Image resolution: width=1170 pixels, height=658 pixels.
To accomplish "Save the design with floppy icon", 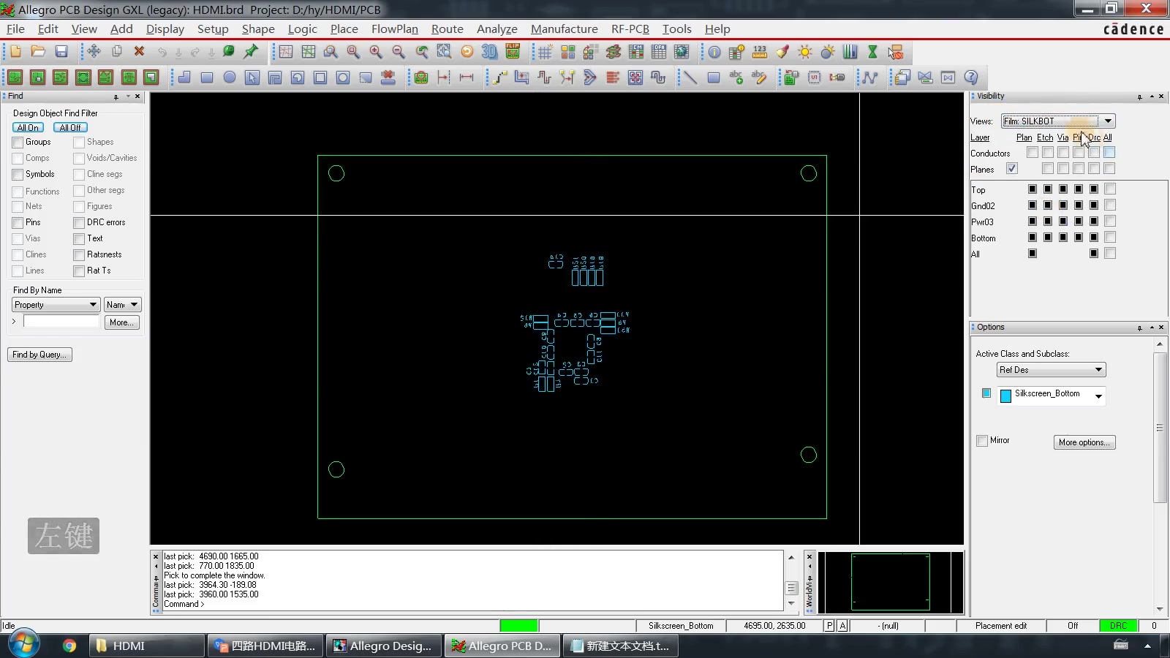I will tap(61, 52).
